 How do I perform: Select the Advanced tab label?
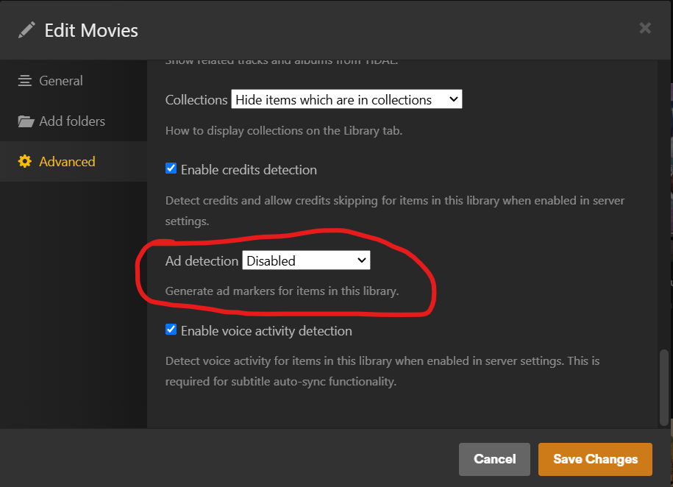pos(67,162)
